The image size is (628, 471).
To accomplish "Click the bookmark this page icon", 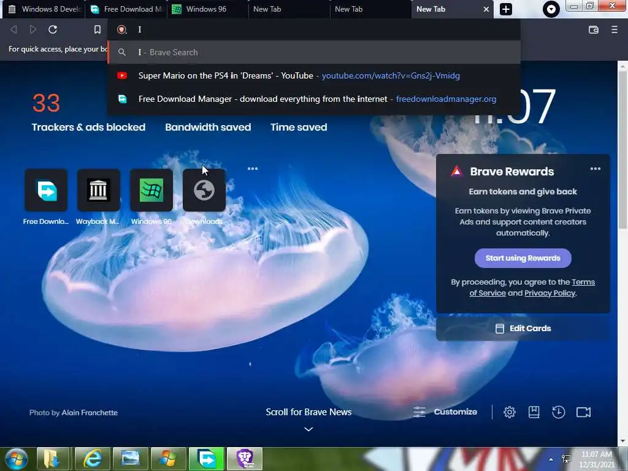I will 98,29.
